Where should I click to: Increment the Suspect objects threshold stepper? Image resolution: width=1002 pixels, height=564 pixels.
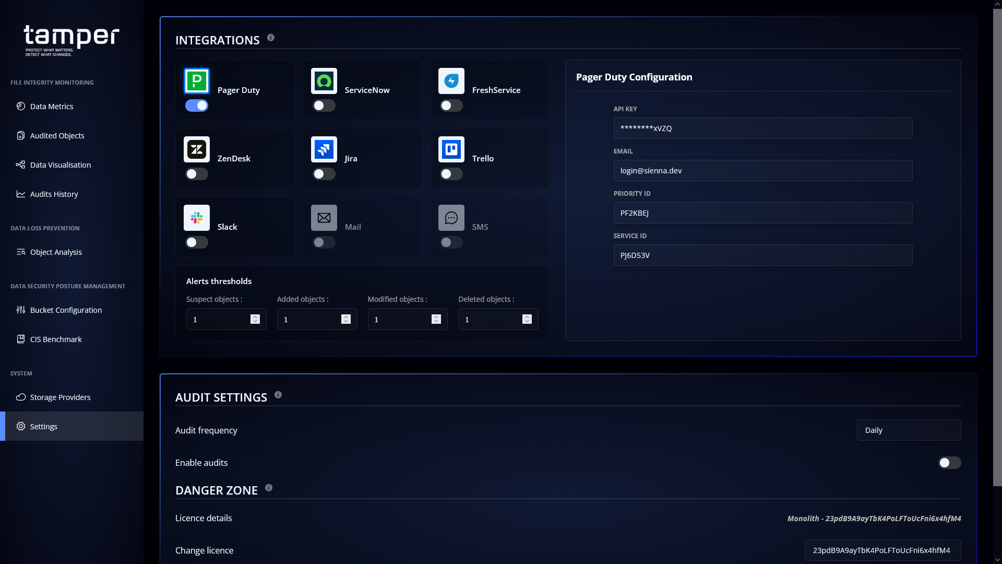click(255, 316)
